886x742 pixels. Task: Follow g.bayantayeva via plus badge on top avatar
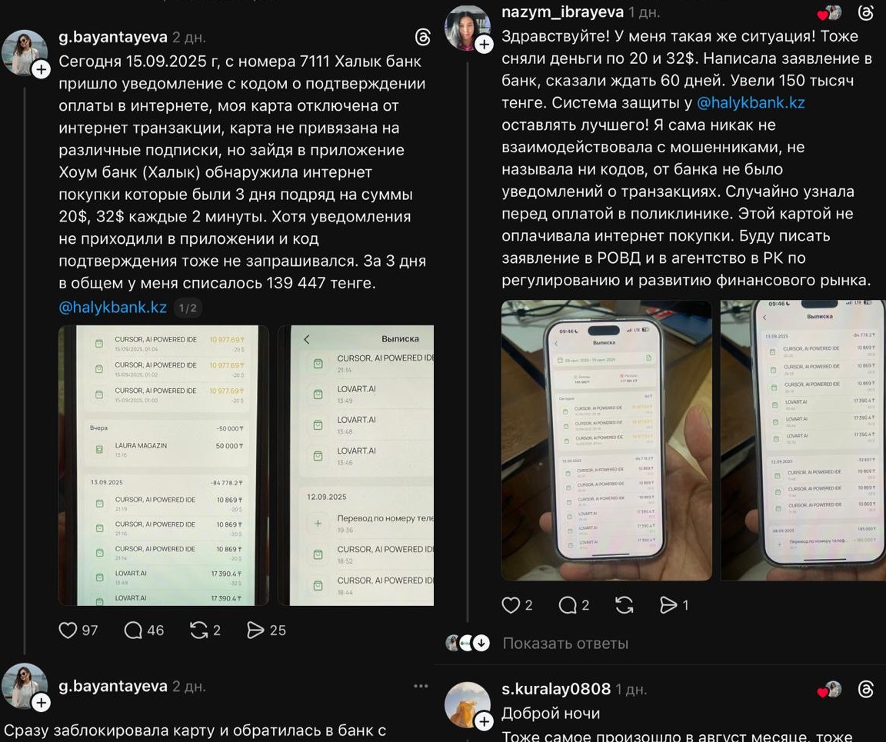(41, 69)
